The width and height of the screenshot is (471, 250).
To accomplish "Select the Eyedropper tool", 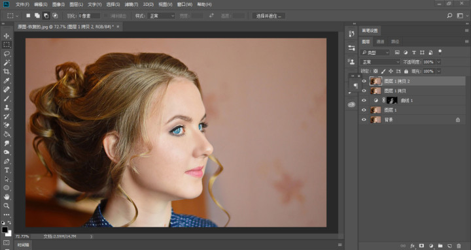I will 7,81.
